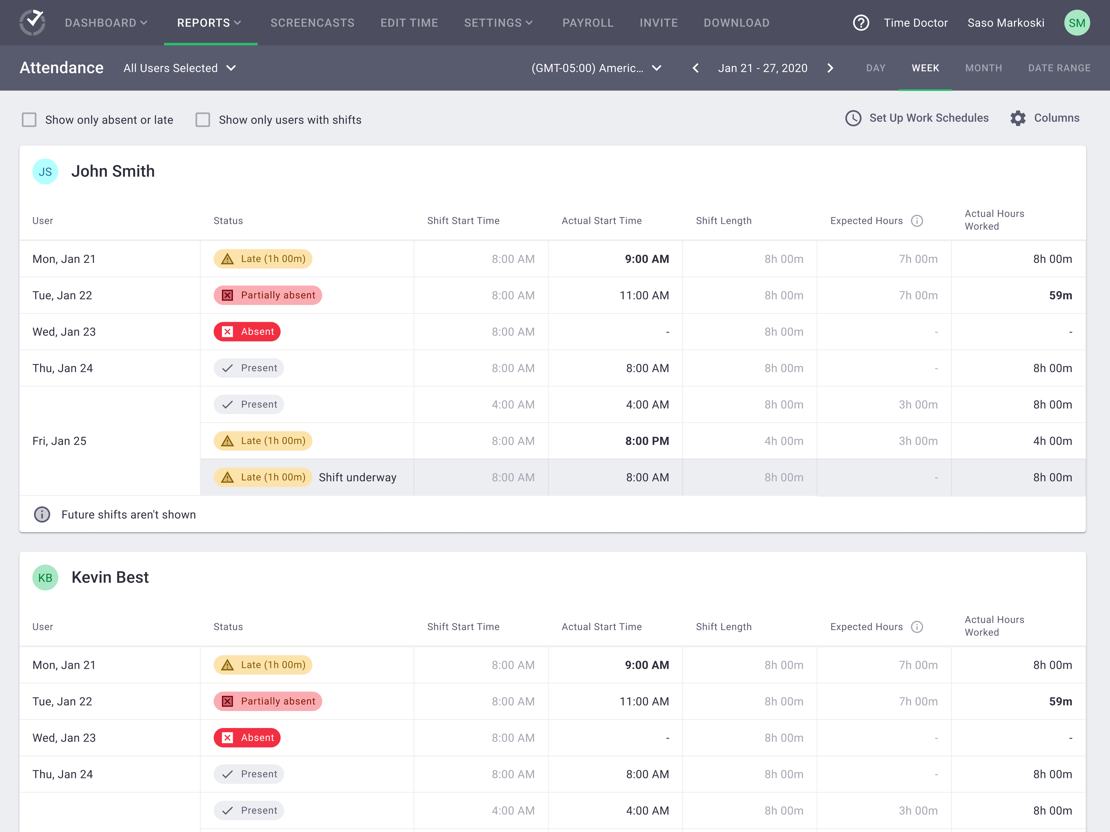This screenshot has height=832, width=1110.
Task: Go to the previous week arrow
Action: coord(695,68)
